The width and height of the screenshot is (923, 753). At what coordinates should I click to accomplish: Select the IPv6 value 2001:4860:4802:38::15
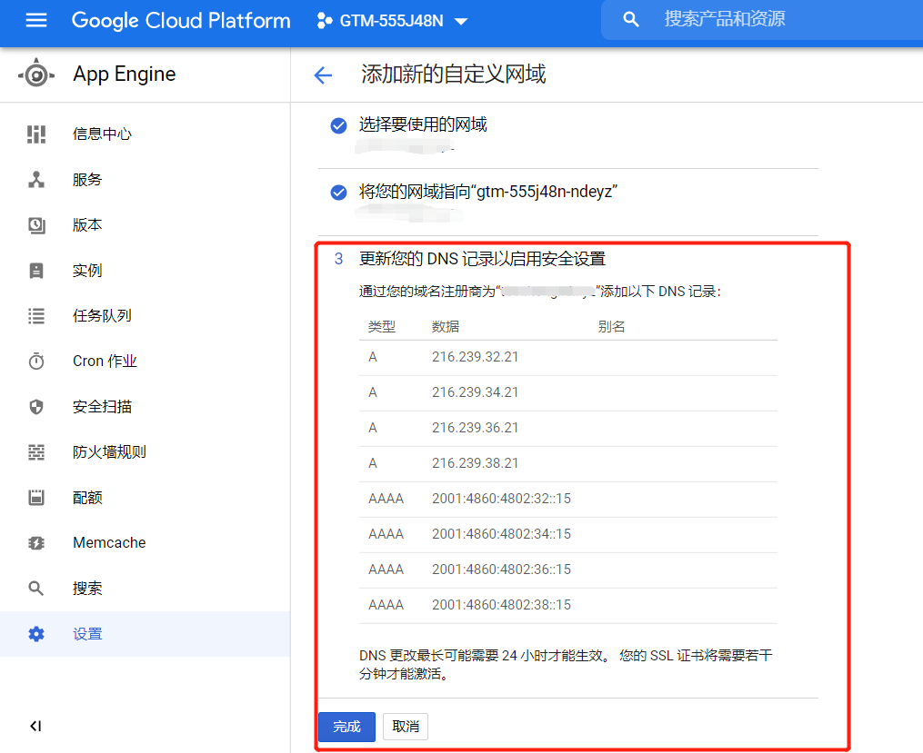point(502,604)
